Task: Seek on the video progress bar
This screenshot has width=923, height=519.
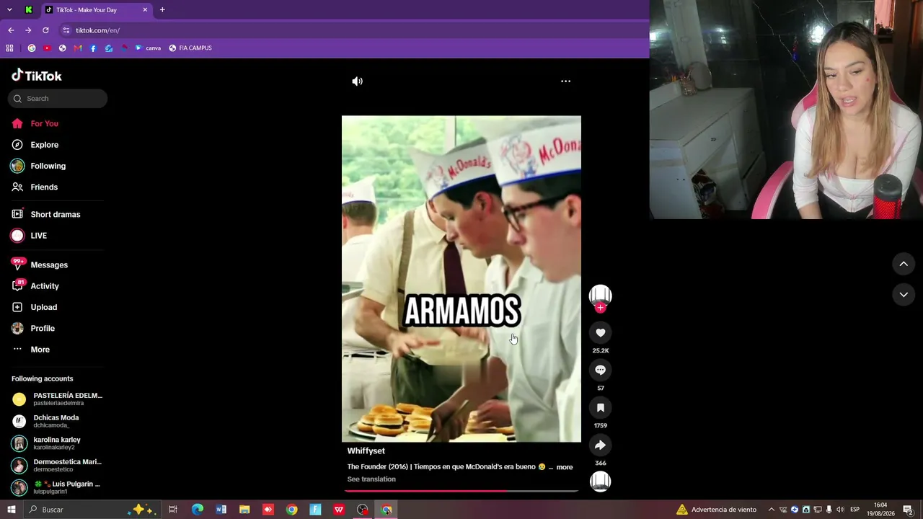Action: [461, 491]
